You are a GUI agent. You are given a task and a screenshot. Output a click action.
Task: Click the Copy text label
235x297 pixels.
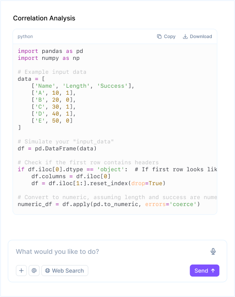170,36
